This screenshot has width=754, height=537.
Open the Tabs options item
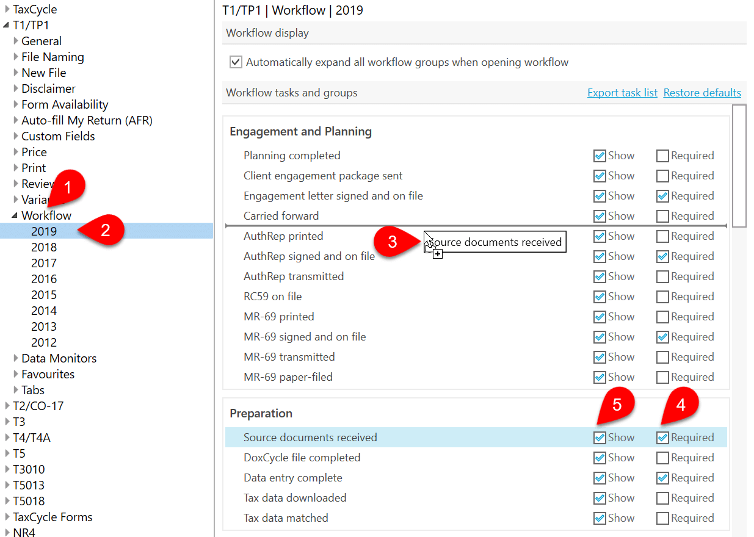pos(33,390)
